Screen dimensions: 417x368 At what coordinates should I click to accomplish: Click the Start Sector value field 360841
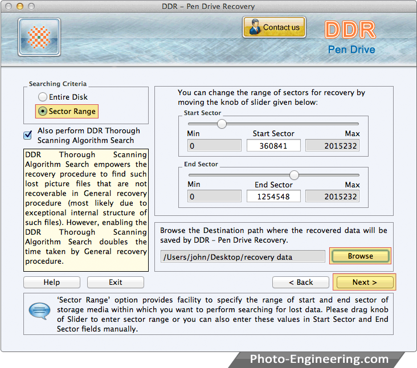(273, 146)
